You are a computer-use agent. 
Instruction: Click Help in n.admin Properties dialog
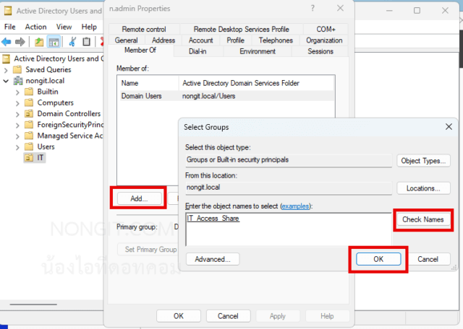(327, 316)
